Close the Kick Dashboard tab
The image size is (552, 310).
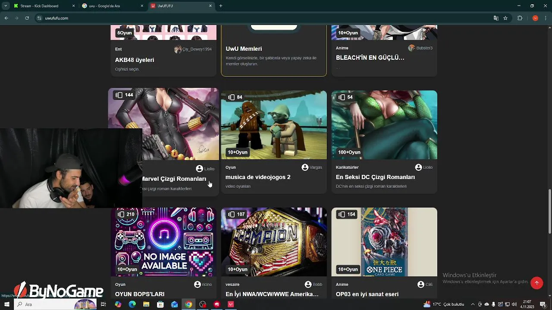73,6
